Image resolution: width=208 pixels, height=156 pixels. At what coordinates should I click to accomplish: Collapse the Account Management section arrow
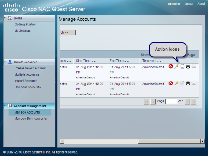tap(5, 106)
